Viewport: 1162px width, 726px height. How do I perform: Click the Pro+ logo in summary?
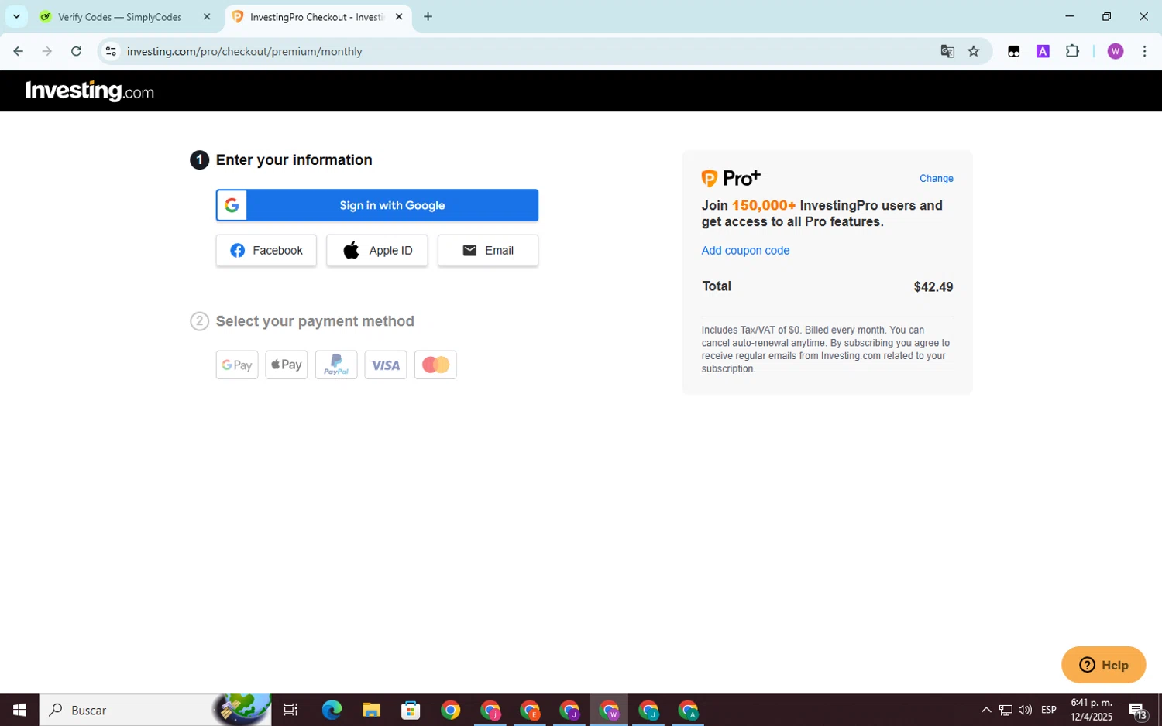[731, 178]
